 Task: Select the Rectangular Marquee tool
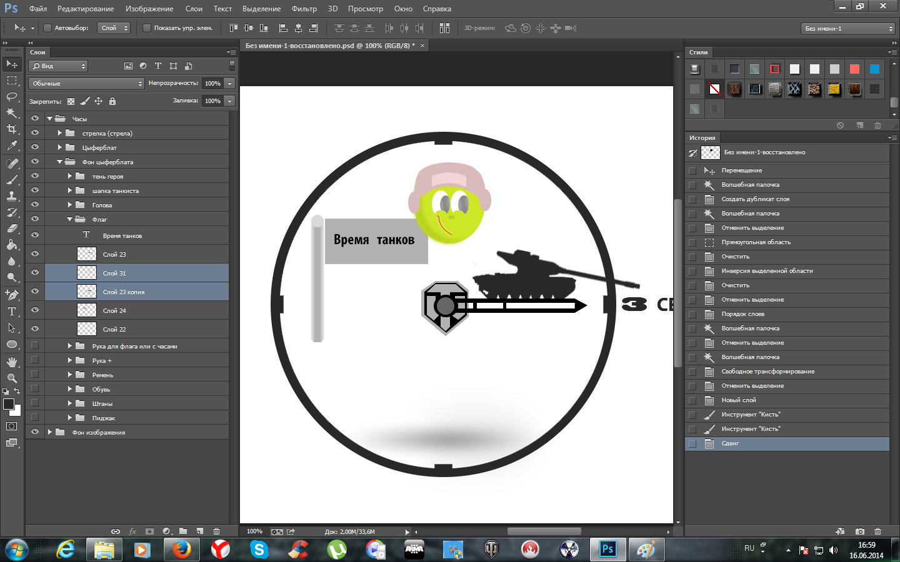pyautogui.click(x=12, y=81)
